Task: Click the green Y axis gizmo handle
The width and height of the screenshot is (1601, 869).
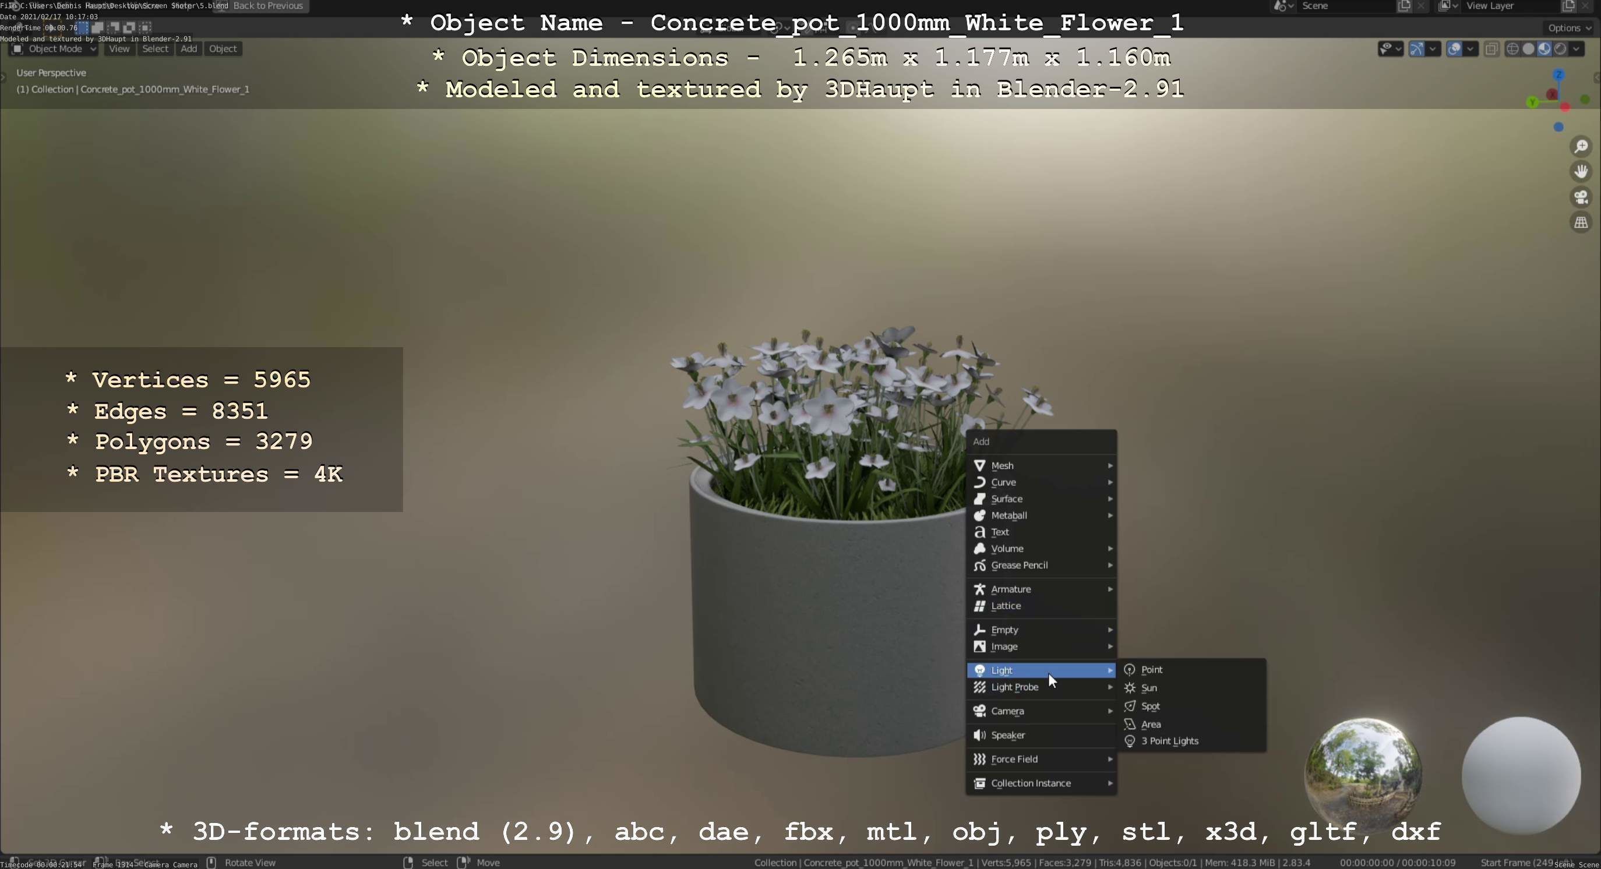Action: [x=1533, y=103]
